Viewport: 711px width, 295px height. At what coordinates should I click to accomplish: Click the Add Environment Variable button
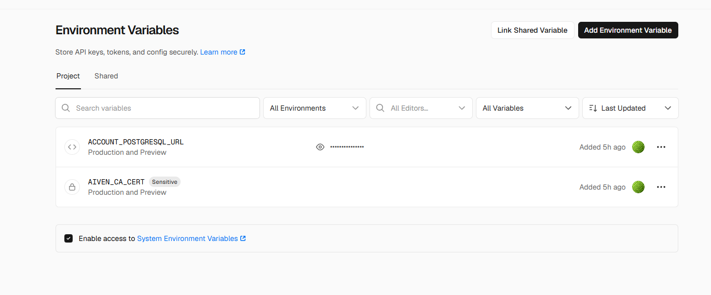(628, 30)
